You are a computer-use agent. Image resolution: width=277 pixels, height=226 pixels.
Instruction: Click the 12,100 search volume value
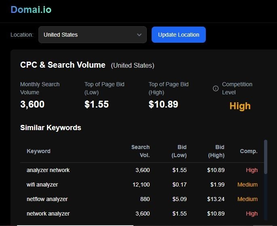click(x=141, y=185)
